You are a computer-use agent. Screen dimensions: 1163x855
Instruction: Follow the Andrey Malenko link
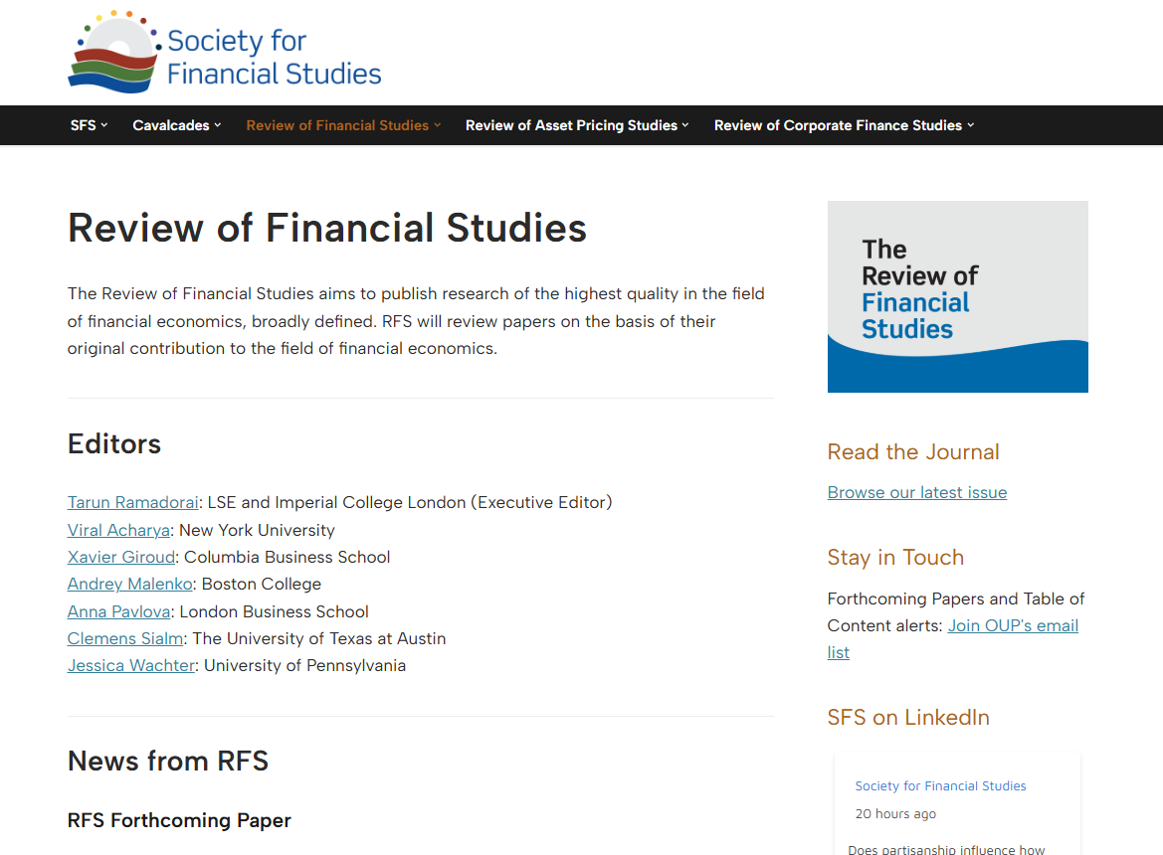click(x=129, y=585)
